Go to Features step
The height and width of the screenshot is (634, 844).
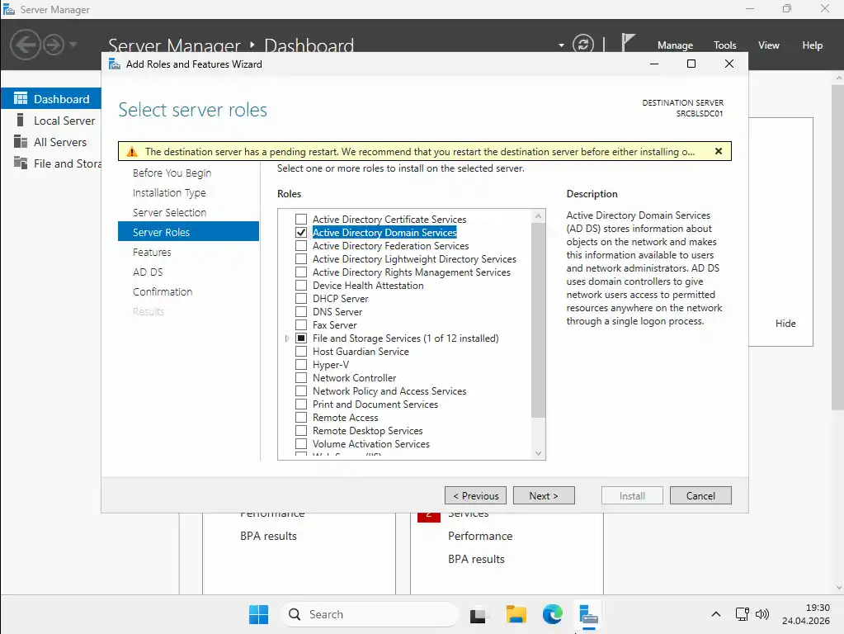tap(152, 252)
